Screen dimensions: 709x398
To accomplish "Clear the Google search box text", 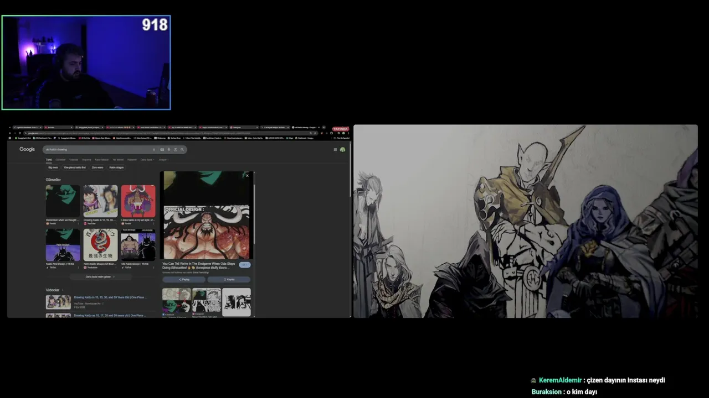I will (x=154, y=149).
